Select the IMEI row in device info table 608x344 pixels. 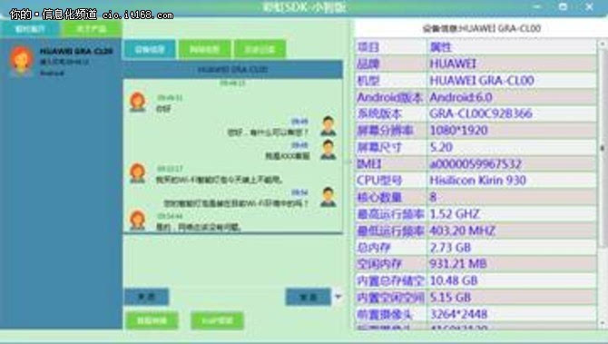[x=476, y=163]
